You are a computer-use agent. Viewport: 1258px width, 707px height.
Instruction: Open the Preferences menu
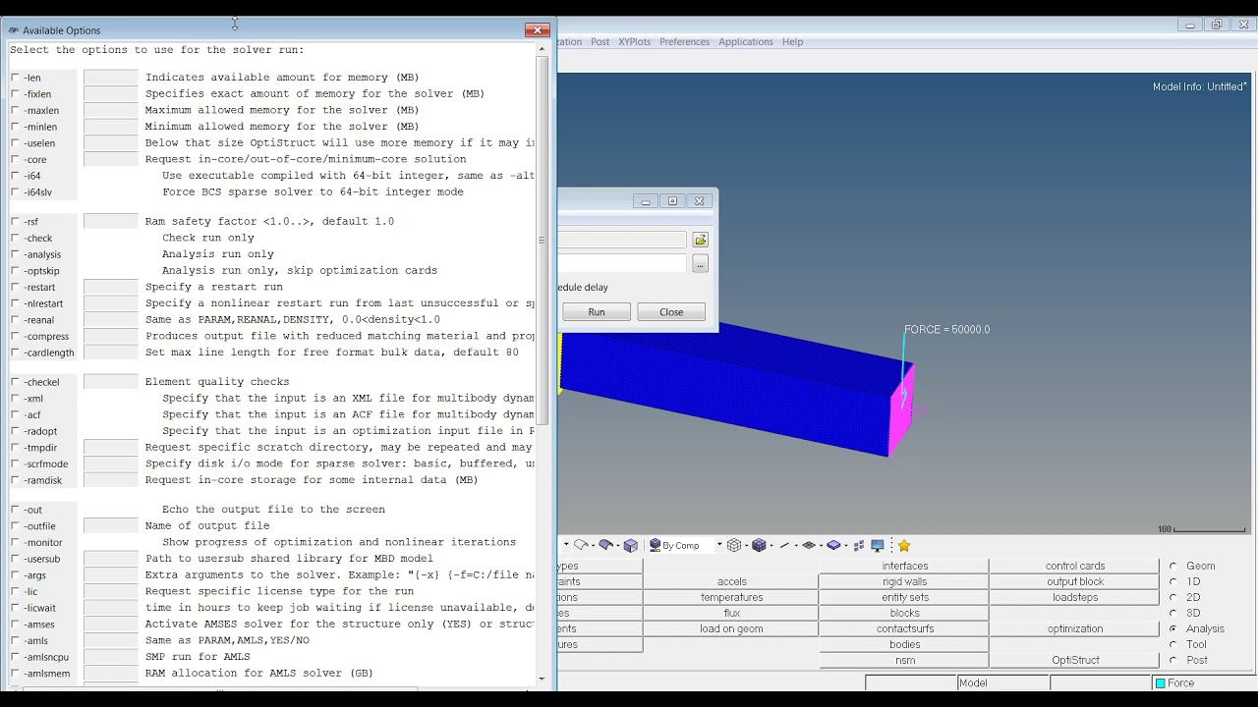(x=684, y=41)
